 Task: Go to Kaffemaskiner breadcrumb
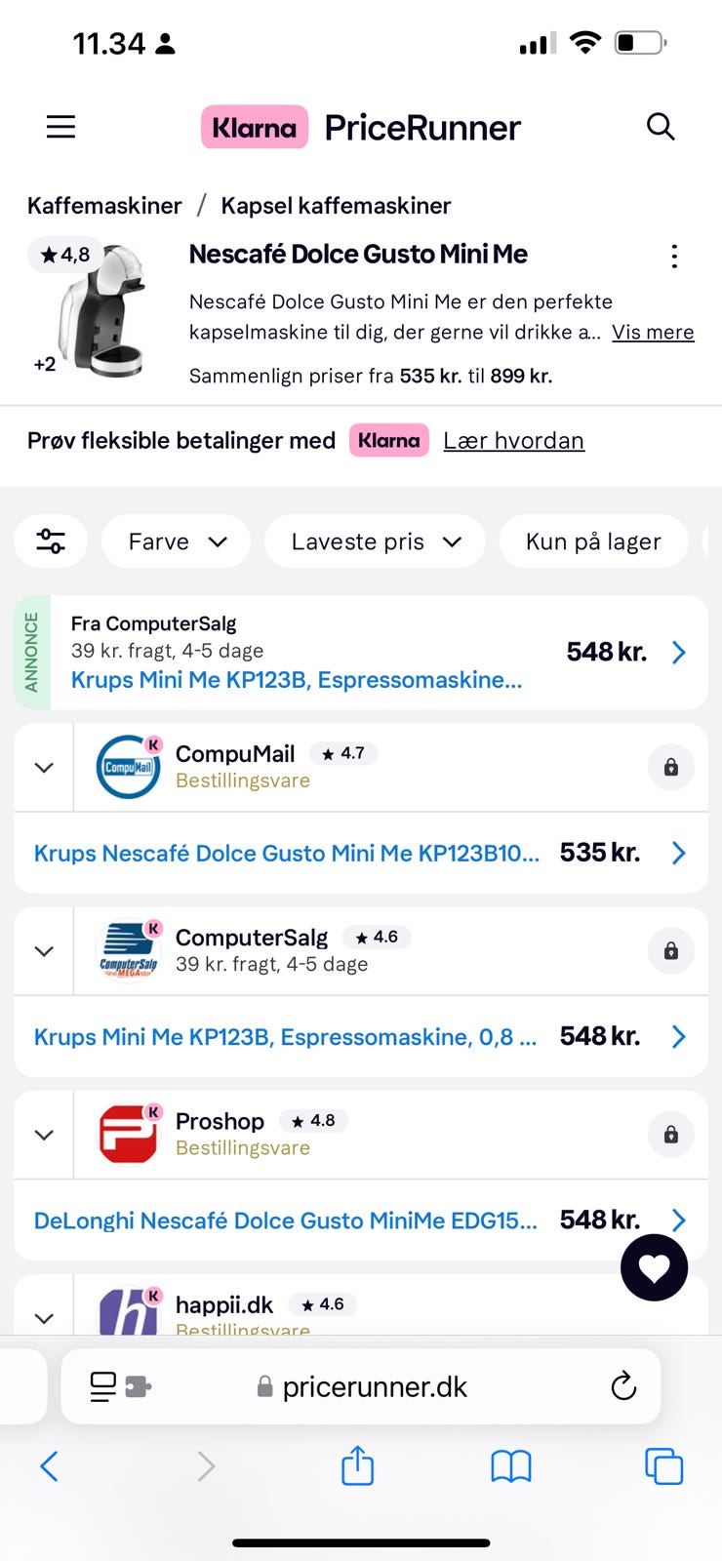coord(104,206)
